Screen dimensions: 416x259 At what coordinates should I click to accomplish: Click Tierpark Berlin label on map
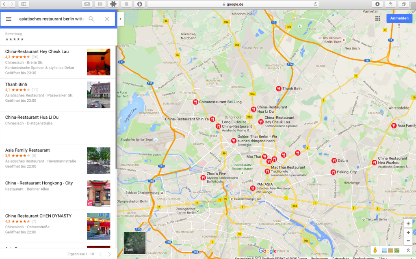pyautogui.click(x=376, y=219)
